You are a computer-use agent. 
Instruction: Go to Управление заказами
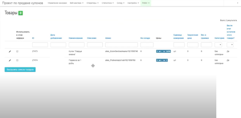tap(57, 3)
